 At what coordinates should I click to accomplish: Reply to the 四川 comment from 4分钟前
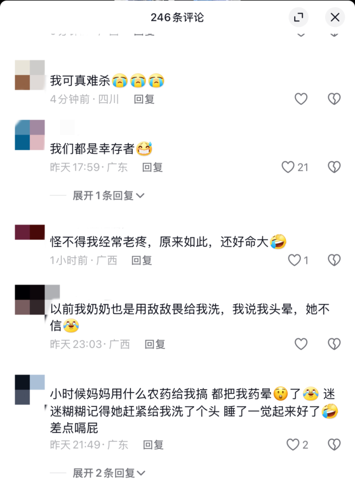144,99
